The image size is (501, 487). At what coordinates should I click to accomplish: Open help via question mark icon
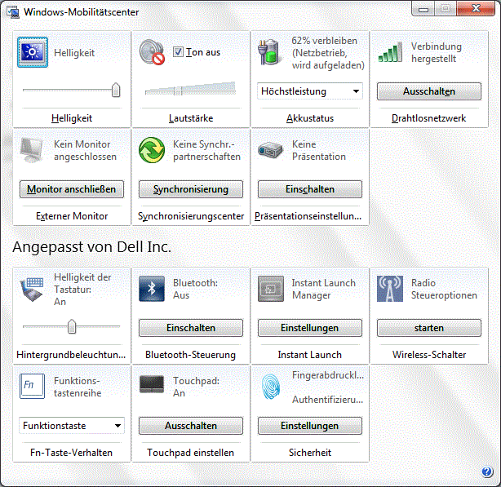487,472
